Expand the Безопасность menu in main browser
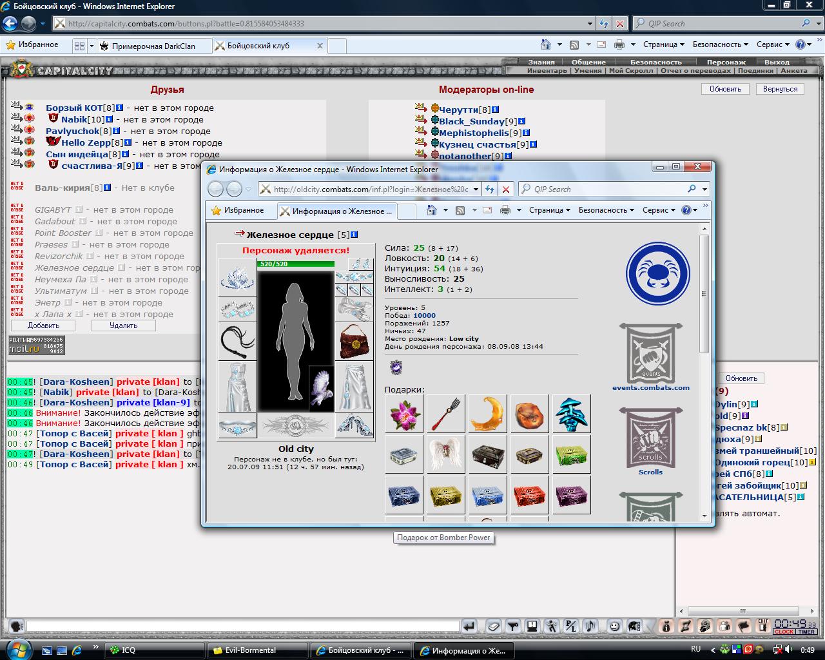The width and height of the screenshot is (825, 660). coord(720,44)
